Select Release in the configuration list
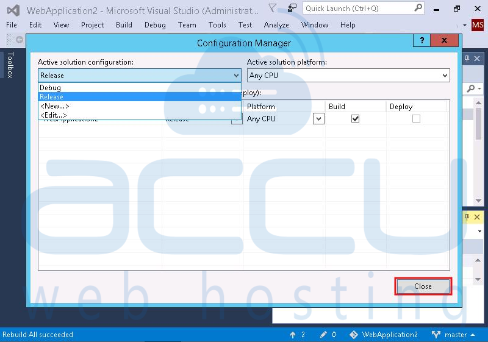 point(140,97)
